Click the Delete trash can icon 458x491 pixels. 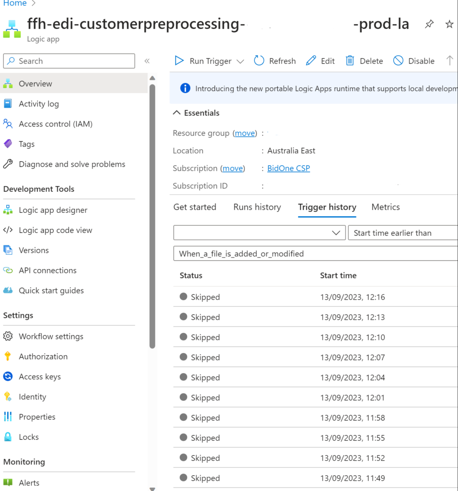350,60
